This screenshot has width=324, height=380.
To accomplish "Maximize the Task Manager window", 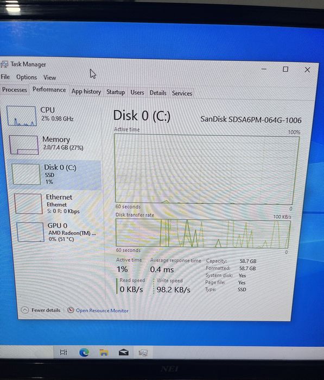I will 285,70.
